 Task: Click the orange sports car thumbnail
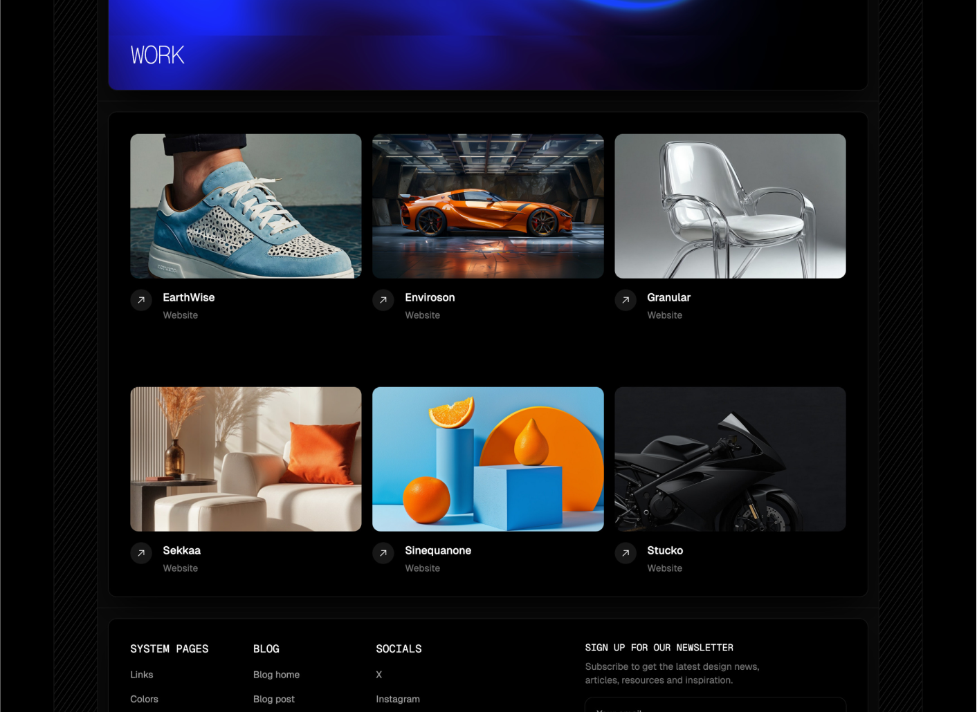pyautogui.click(x=488, y=206)
